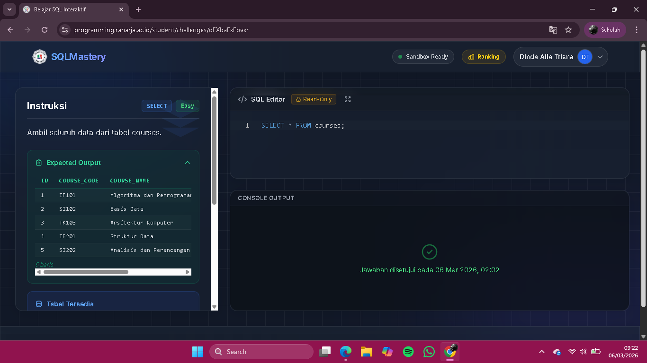
Task: Open the Ranking leaderboard
Action: [484, 57]
